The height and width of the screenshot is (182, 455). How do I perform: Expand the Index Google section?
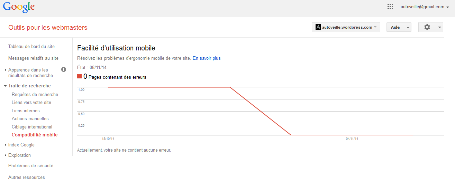[21, 145]
